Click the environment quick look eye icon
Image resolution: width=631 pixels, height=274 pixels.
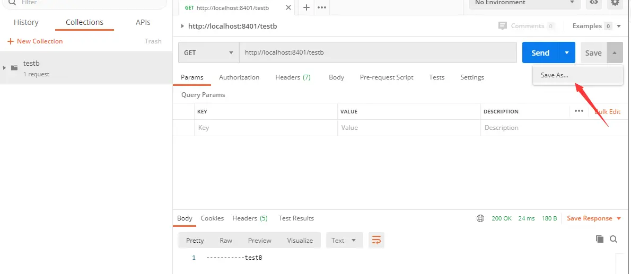tap(593, 3)
